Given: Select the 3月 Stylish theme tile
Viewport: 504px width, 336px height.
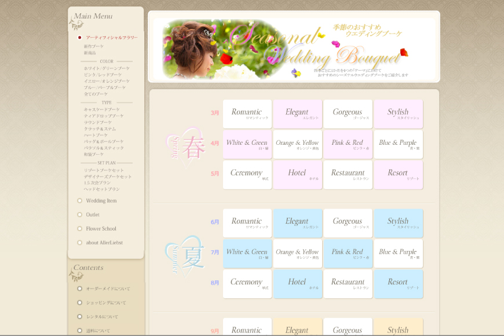Looking at the screenshot, I should click(x=399, y=114).
